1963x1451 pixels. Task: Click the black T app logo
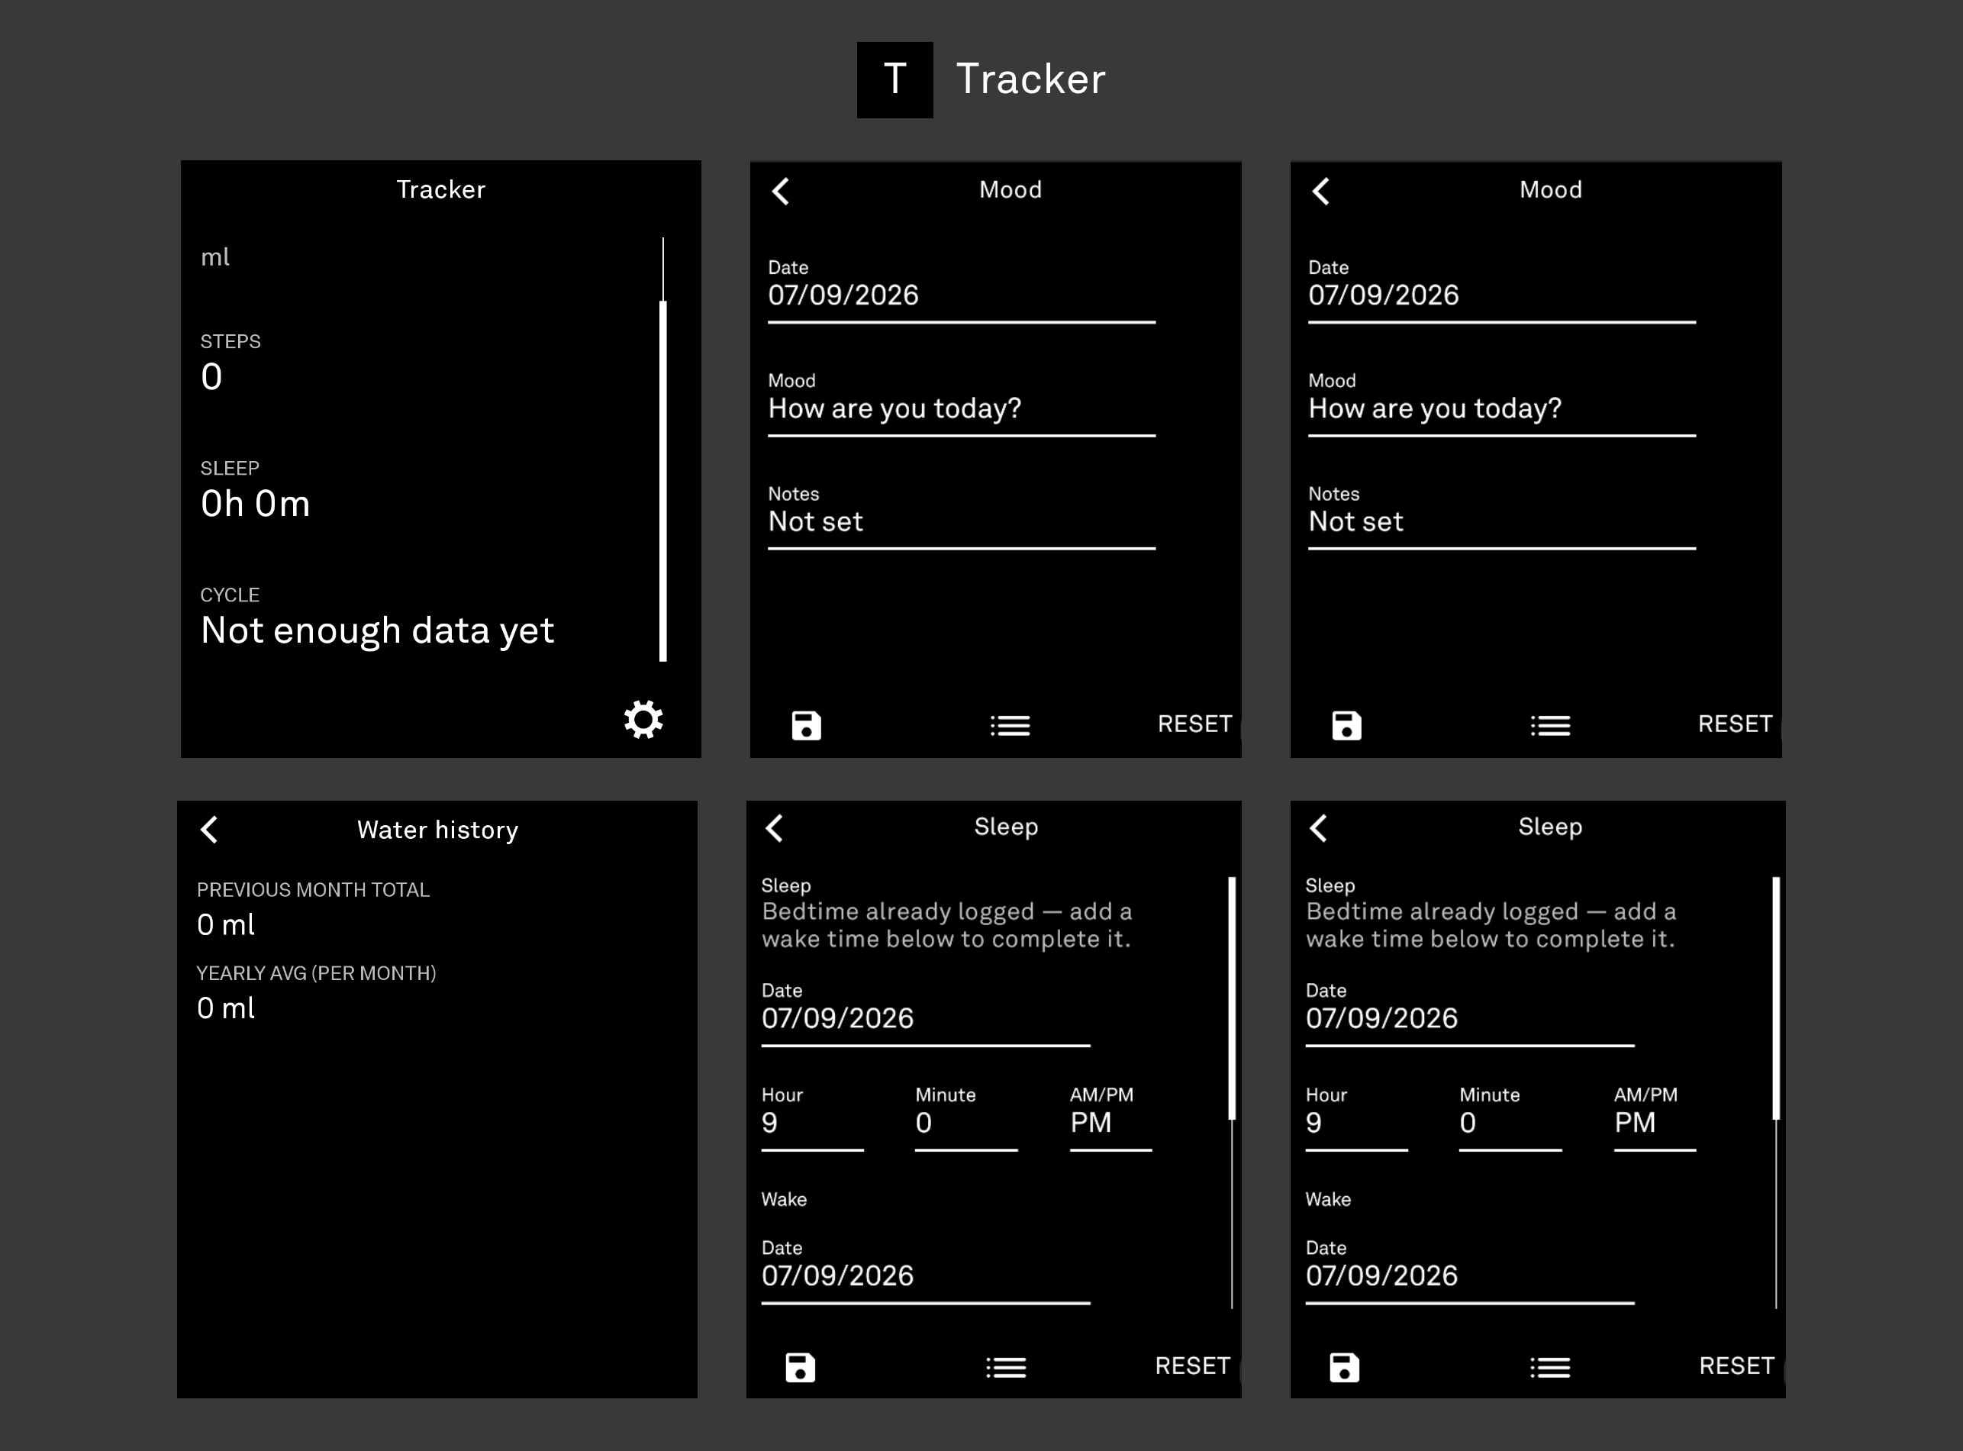(895, 80)
